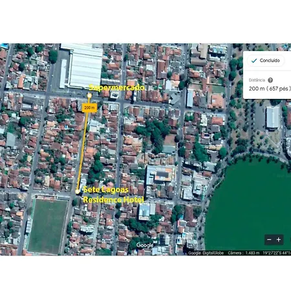Click the Câmera altitude readout in status bar

[x=244, y=253]
